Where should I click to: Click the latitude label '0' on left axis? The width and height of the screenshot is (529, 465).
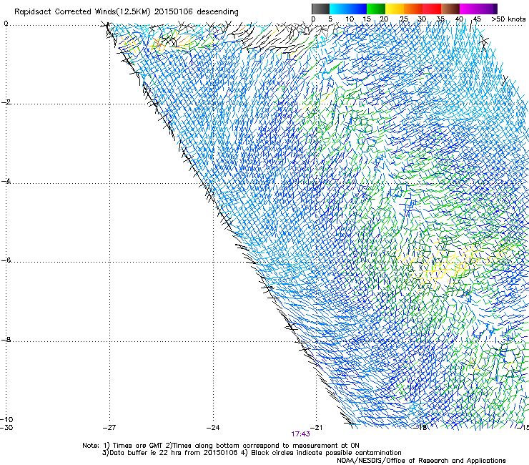(6, 24)
